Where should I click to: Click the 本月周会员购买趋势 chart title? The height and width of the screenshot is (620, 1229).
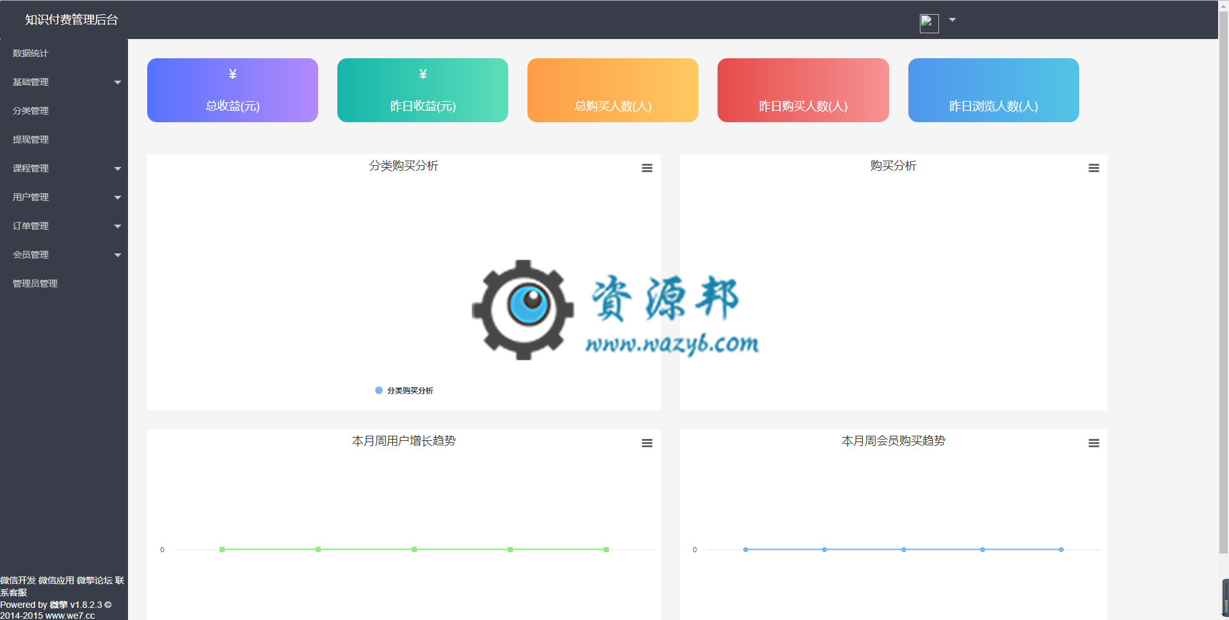coord(894,441)
